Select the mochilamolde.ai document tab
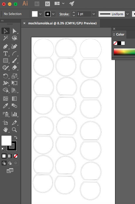 coord(62,23)
